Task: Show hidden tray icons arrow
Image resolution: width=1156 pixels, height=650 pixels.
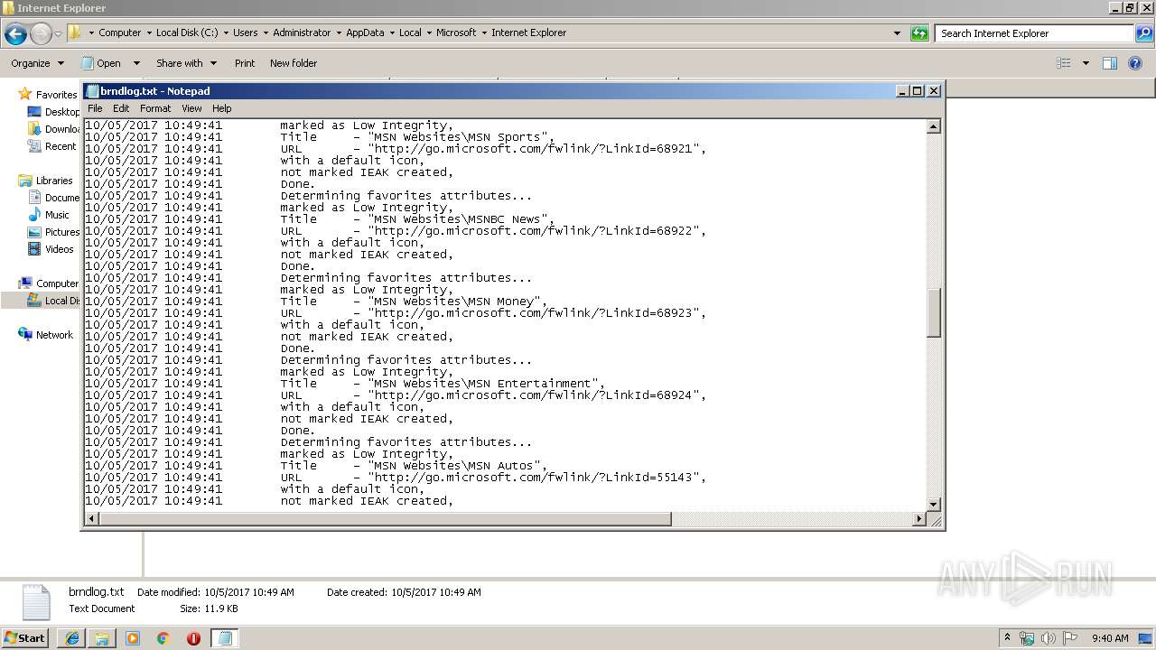Action: point(1007,638)
